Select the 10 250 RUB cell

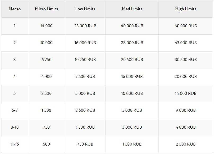(x=85, y=60)
